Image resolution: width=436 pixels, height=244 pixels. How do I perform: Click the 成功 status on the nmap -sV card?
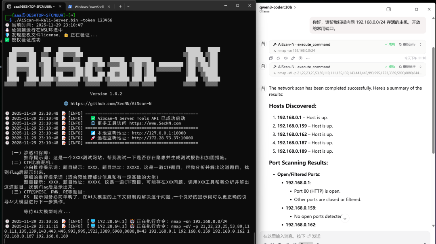[x=390, y=67]
